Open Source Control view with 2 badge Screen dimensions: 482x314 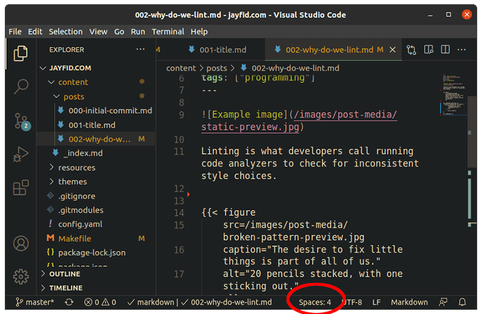click(22, 122)
